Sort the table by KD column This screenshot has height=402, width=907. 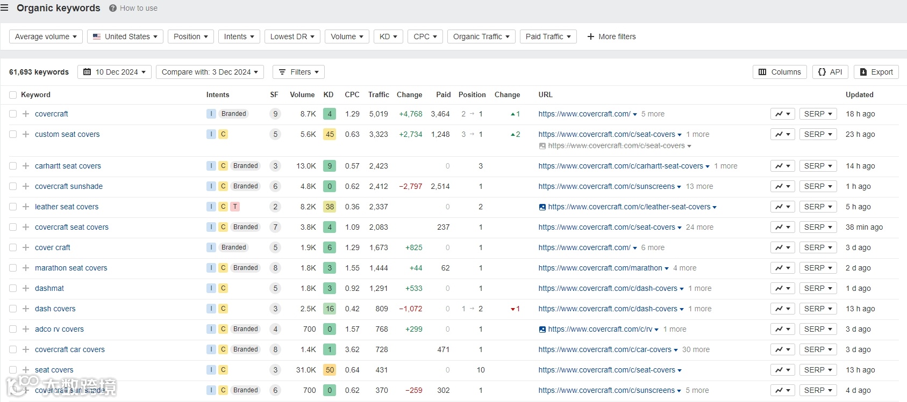coord(328,95)
